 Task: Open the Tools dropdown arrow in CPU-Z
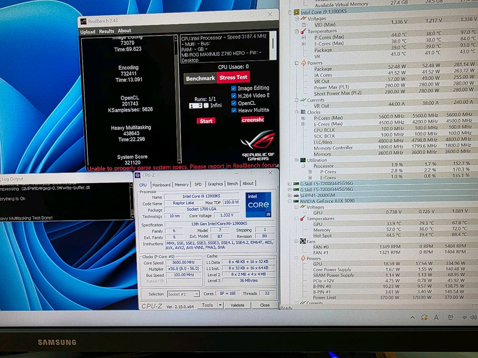pos(220,305)
